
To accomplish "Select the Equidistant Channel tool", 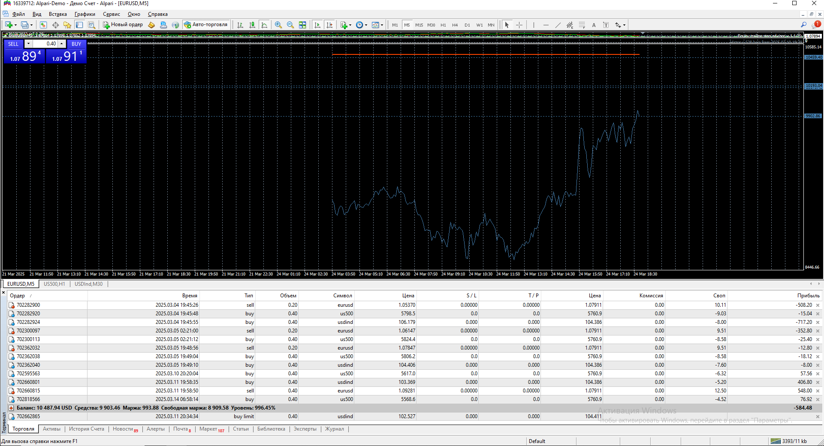I will click(x=570, y=25).
